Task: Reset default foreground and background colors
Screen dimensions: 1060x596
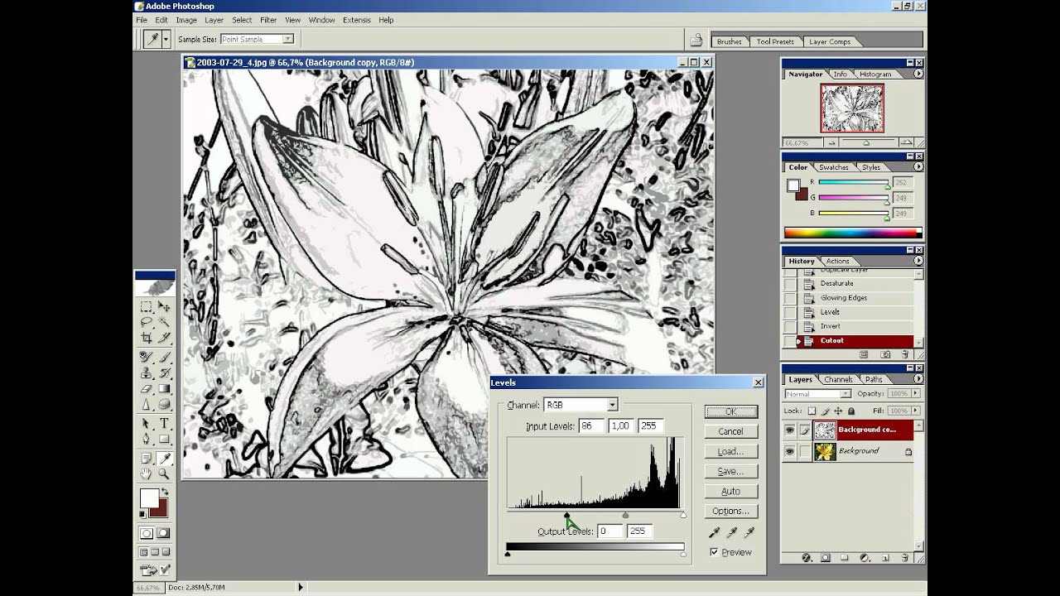Action: coord(142,514)
